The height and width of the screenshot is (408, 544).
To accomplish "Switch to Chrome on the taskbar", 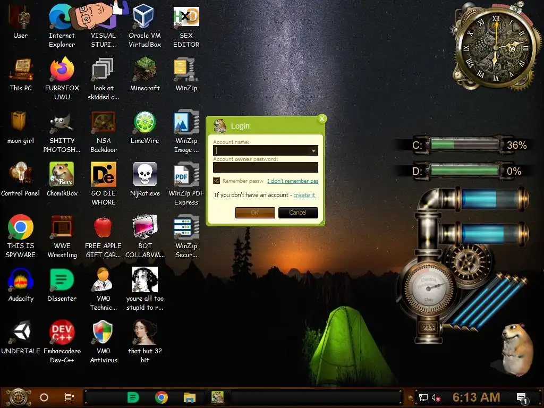I will [x=161, y=397].
